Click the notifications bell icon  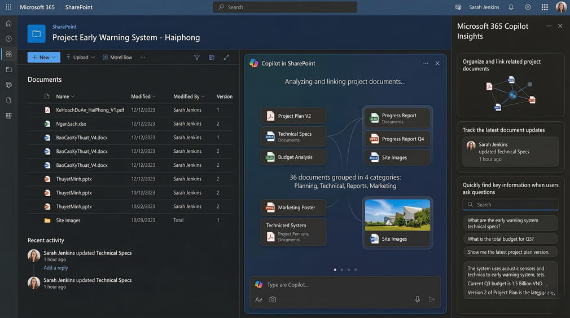pos(511,7)
